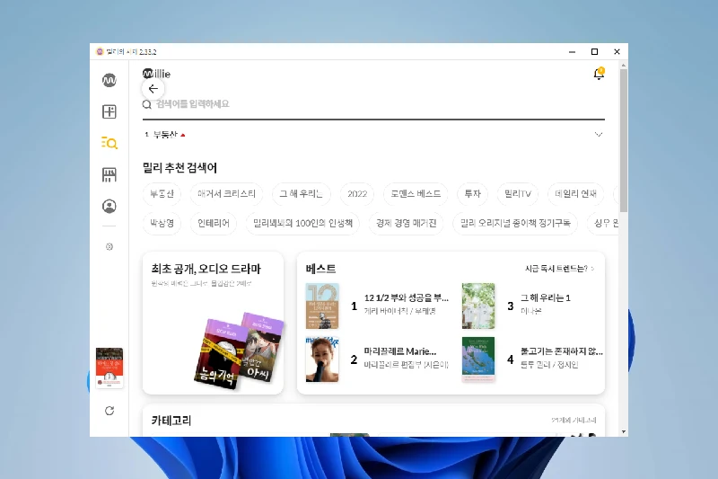Open rank 4 green book cover thumbnail
718x479 pixels.
point(478,359)
